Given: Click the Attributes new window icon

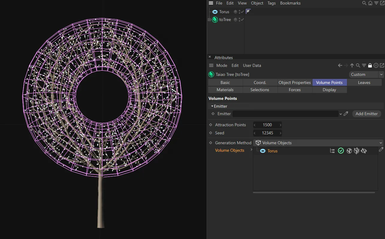Looking at the screenshot, I should pos(382,65).
